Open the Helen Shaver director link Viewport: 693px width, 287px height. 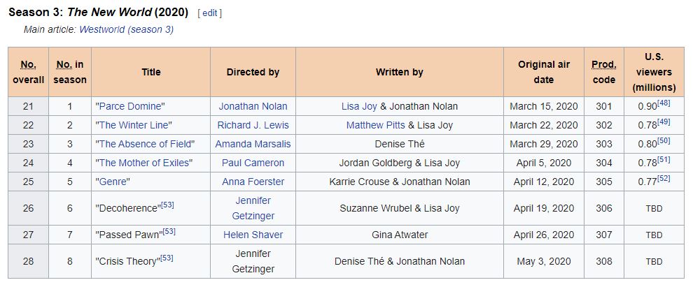[253, 235]
